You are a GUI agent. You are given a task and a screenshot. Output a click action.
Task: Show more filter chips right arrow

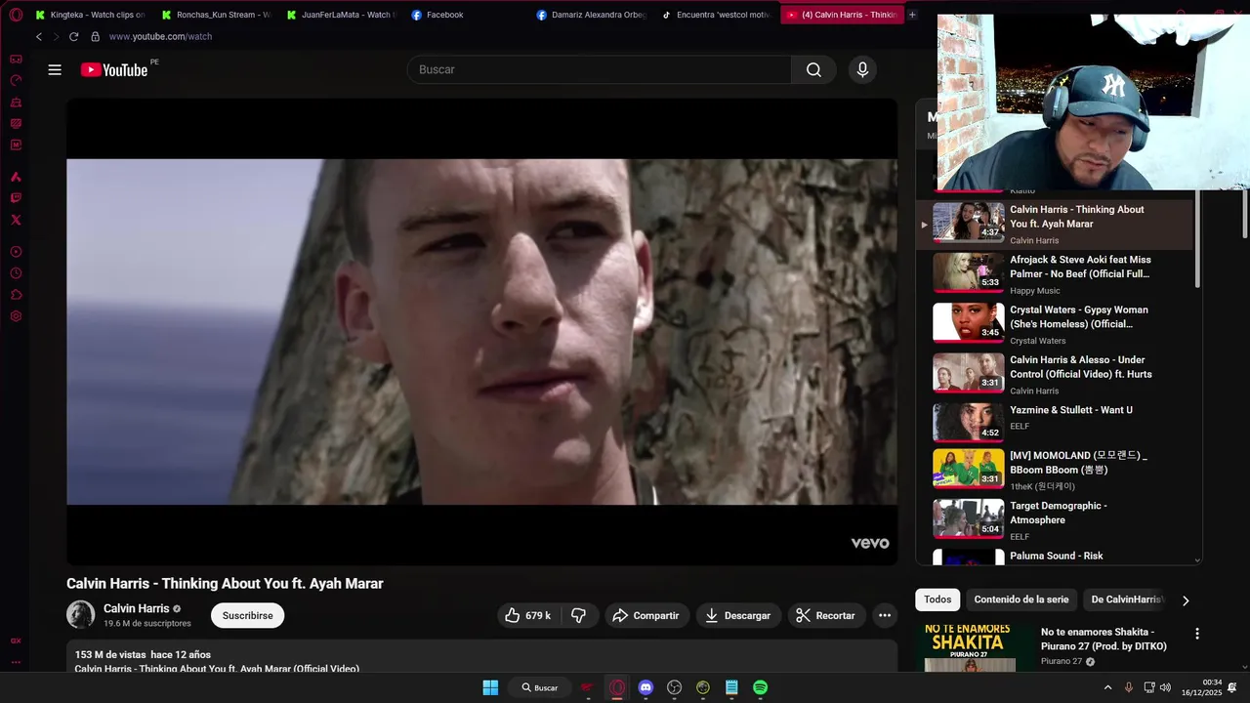(x=1186, y=600)
